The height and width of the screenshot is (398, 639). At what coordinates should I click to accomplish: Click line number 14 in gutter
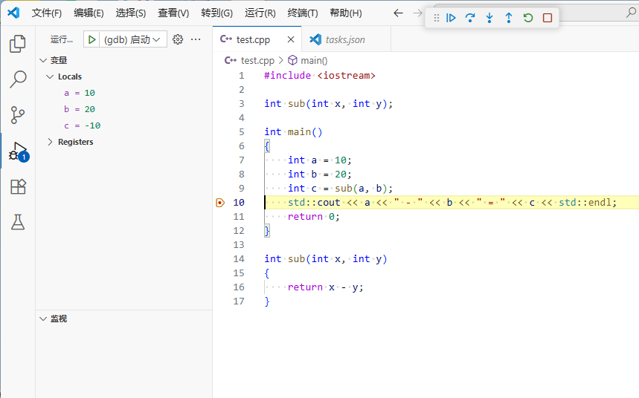[239, 259]
